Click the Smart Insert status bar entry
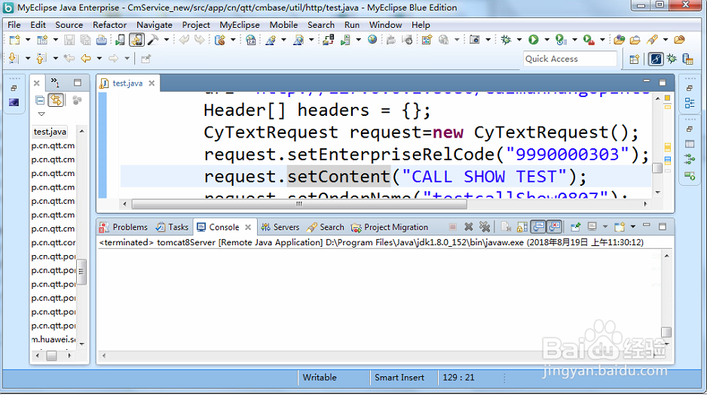 [399, 378]
